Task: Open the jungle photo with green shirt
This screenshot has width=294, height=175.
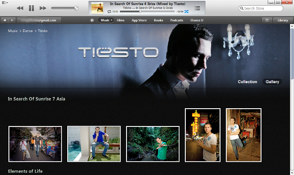Action: pyautogui.click(x=153, y=144)
